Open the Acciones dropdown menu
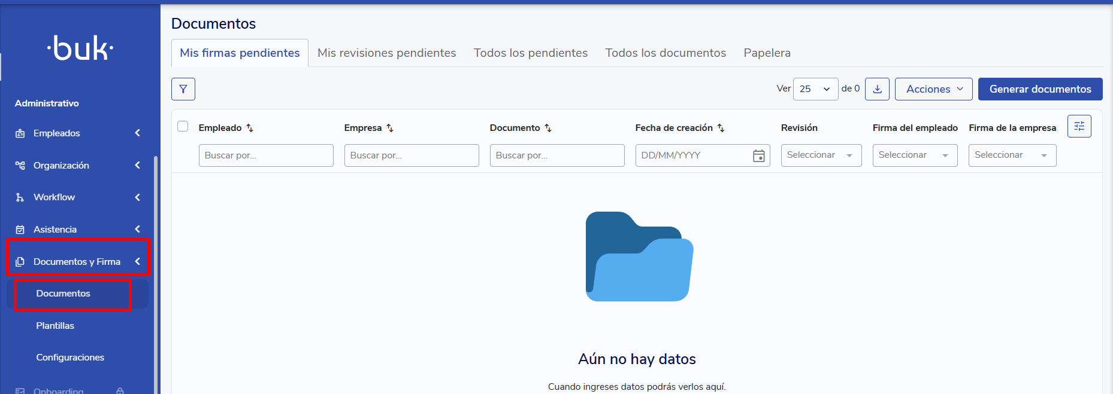The image size is (1113, 394). [933, 89]
